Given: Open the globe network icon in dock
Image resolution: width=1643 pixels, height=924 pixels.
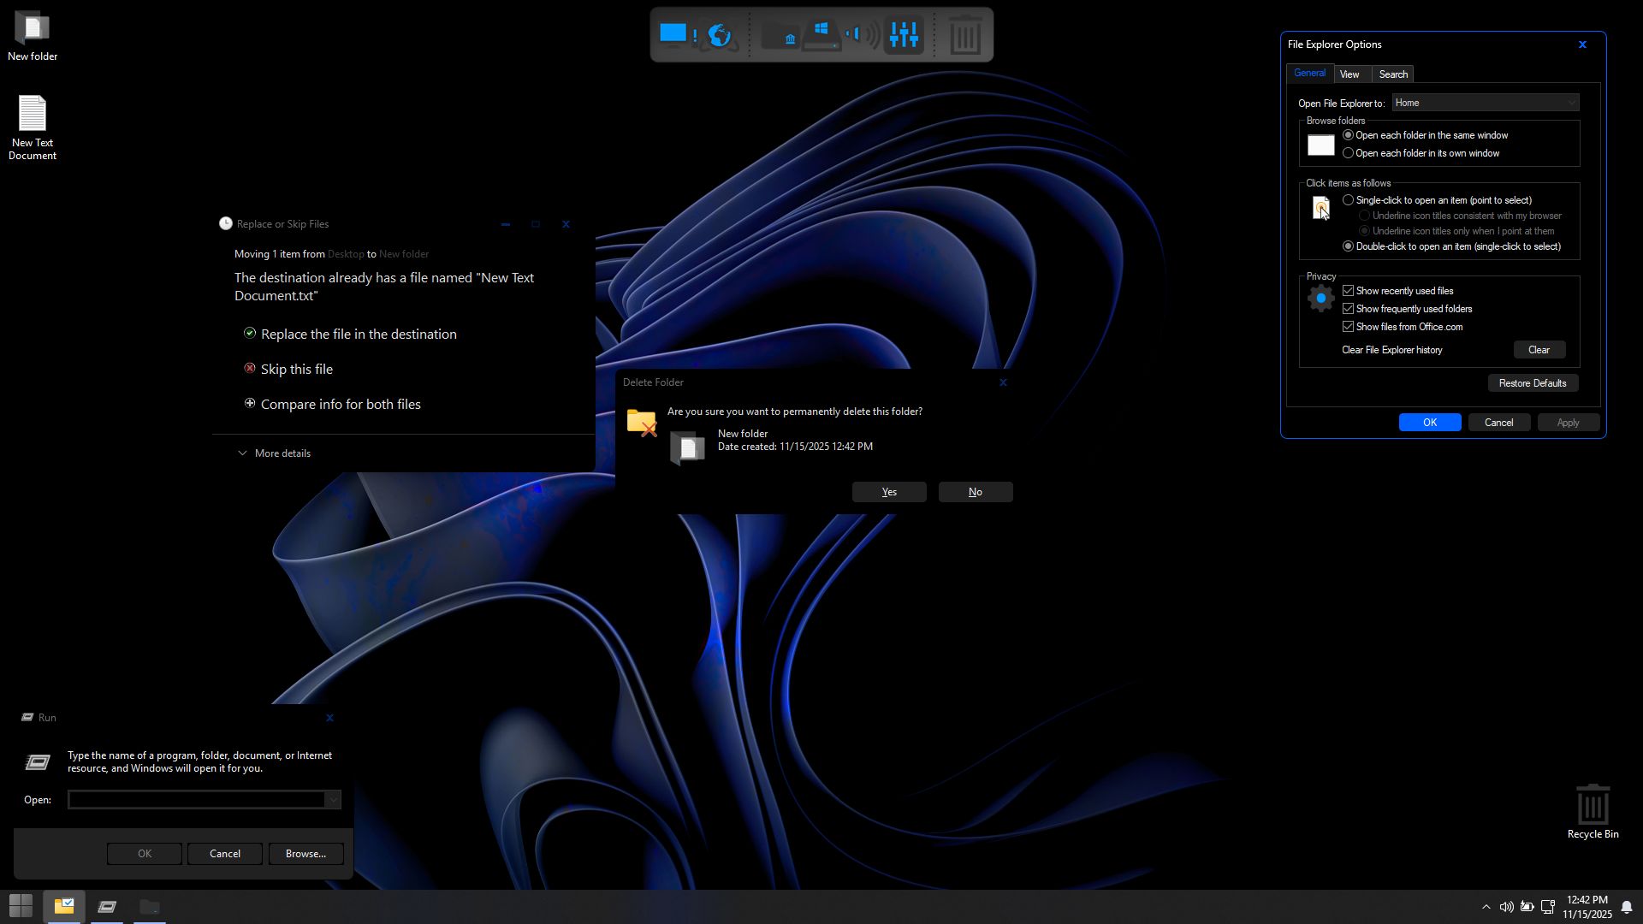Looking at the screenshot, I should pos(720,35).
